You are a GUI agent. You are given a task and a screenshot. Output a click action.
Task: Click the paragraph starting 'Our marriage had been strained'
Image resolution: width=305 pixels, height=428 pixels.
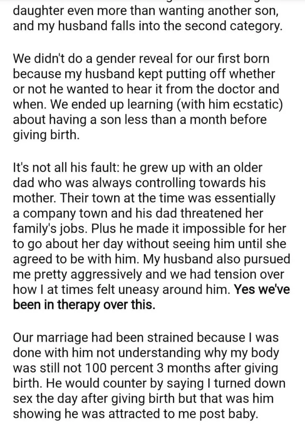[x=149, y=376]
